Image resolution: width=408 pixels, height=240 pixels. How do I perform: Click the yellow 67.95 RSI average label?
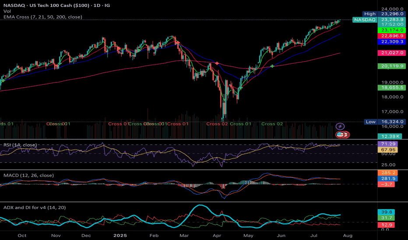tap(387, 150)
